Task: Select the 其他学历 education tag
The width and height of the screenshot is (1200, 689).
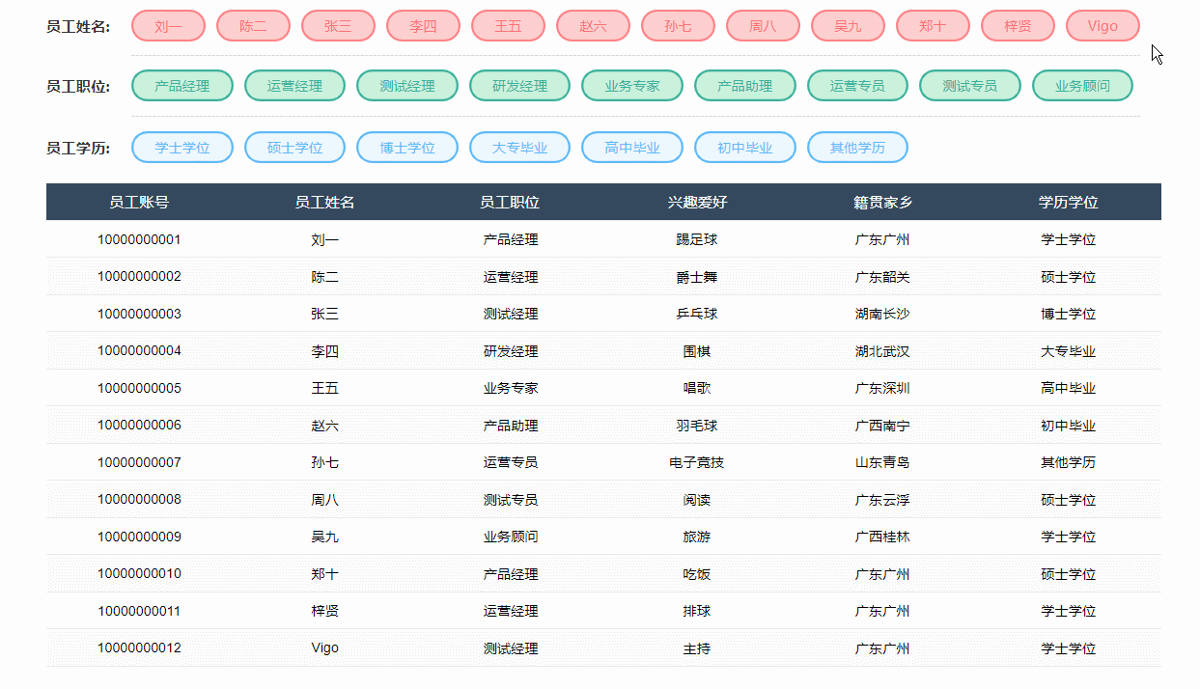Action: click(x=857, y=147)
